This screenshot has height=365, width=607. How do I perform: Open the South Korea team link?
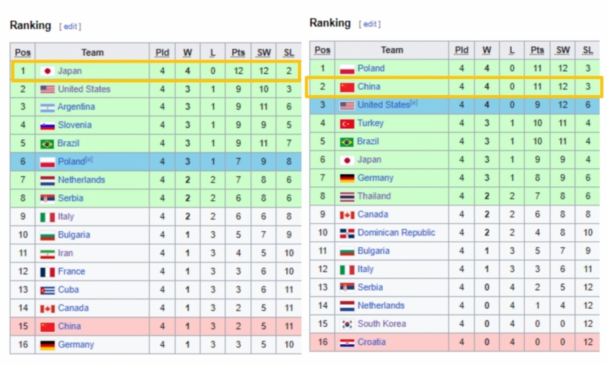coord(381,324)
